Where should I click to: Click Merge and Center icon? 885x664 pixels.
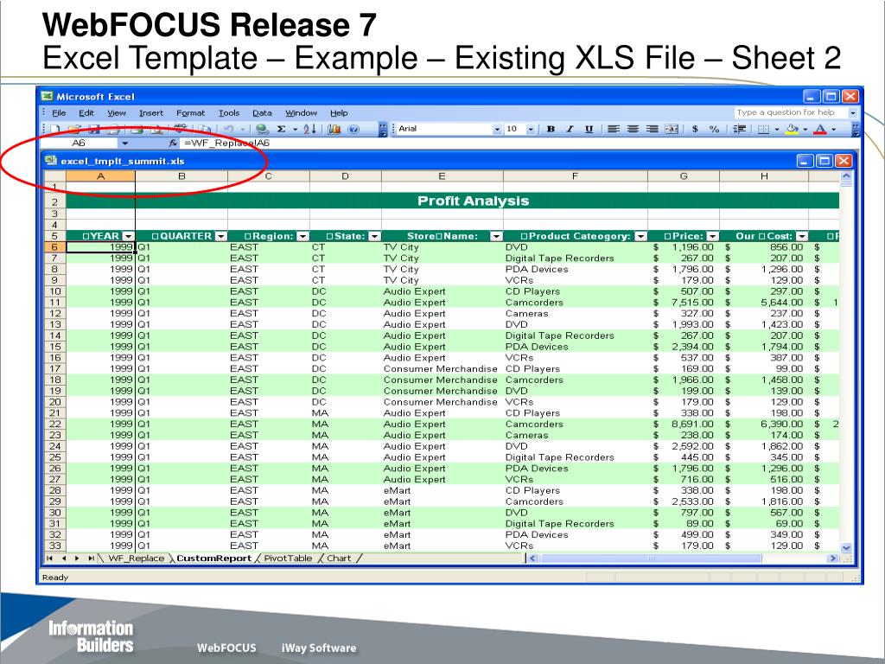[x=672, y=130]
